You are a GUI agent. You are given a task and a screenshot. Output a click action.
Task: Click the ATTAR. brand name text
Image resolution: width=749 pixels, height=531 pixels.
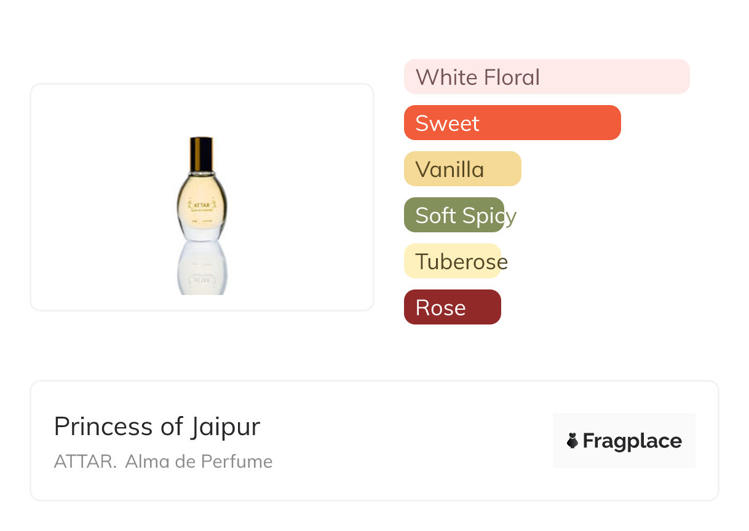85,462
